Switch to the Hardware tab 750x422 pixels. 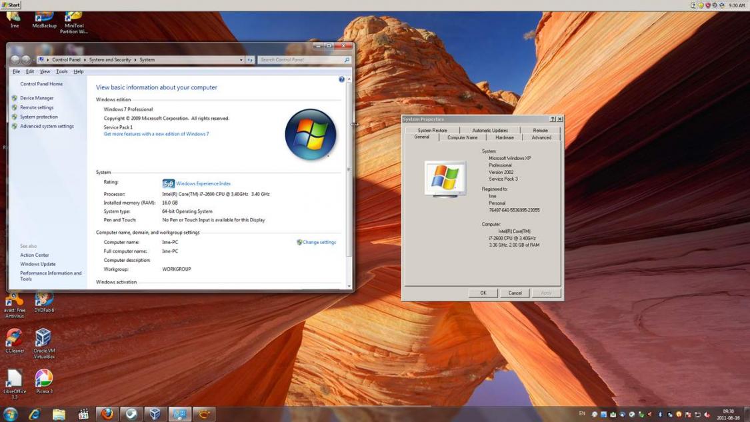(505, 137)
